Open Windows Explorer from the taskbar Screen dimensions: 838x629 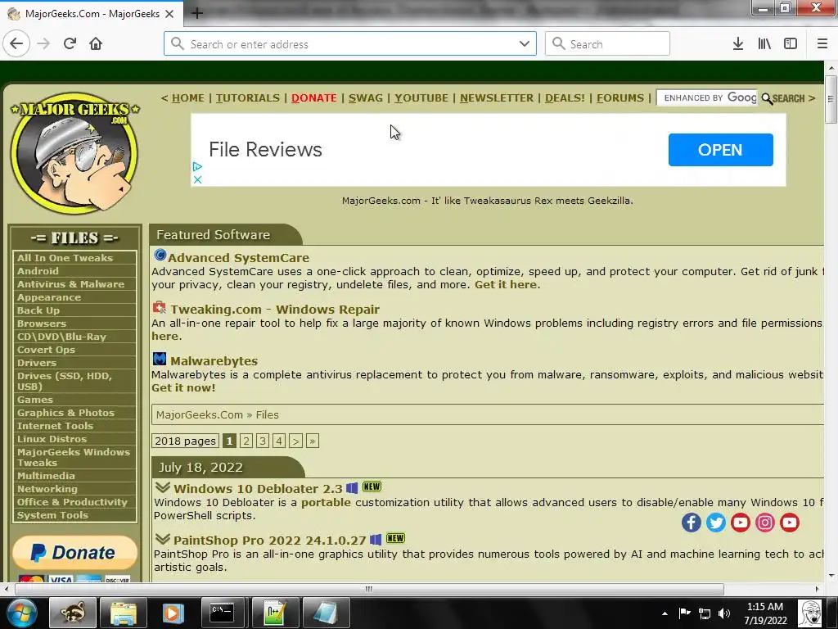click(x=124, y=613)
